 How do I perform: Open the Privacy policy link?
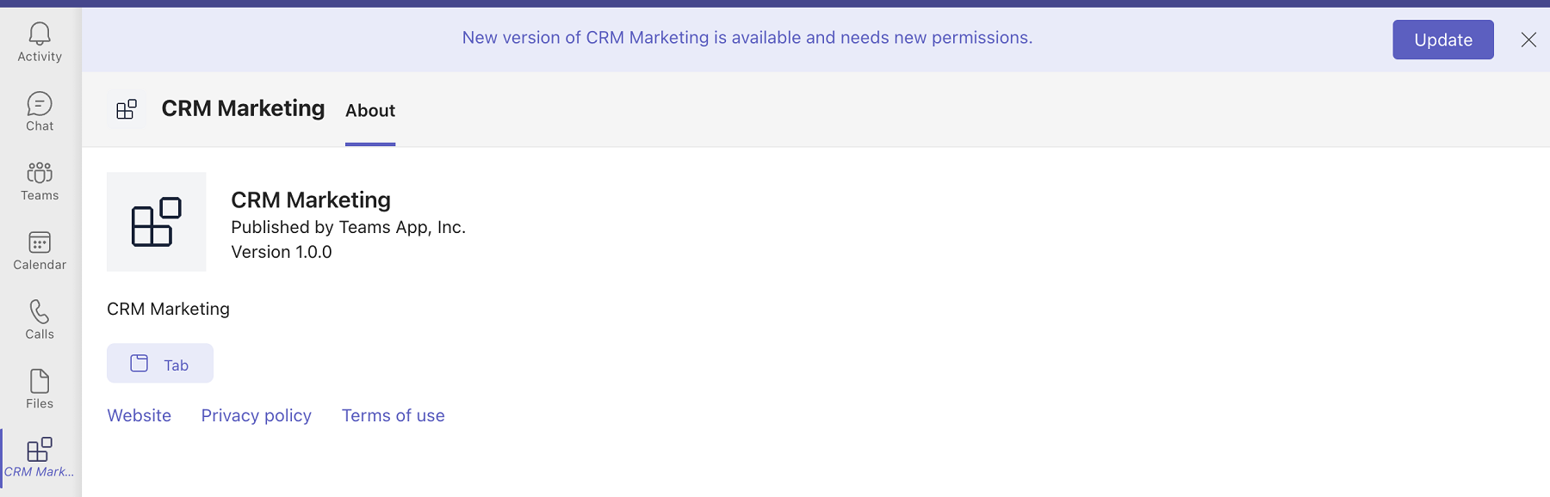pyautogui.click(x=257, y=415)
